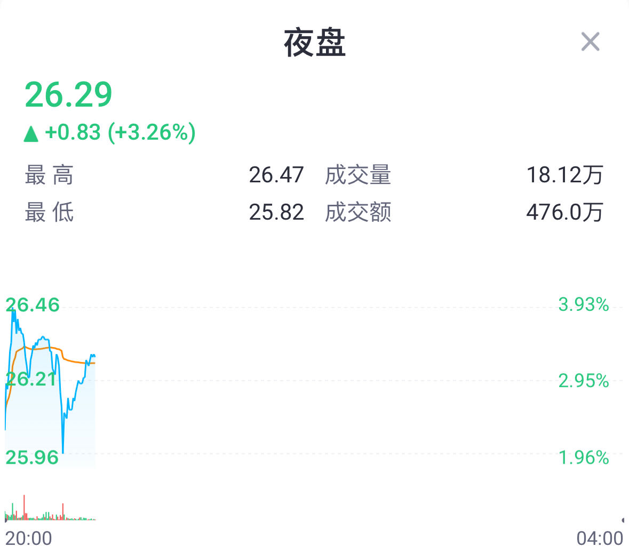The height and width of the screenshot is (555, 629).
Task: Tap the green up-arrow change indicator
Action: [31, 133]
